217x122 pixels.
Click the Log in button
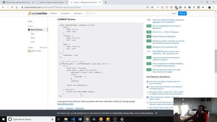click(174, 13)
